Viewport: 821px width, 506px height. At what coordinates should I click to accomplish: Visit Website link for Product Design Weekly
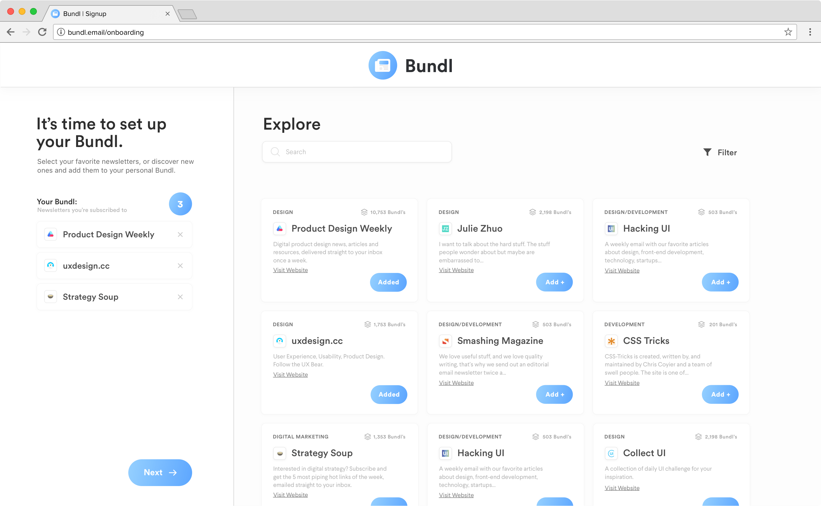[x=290, y=270]
